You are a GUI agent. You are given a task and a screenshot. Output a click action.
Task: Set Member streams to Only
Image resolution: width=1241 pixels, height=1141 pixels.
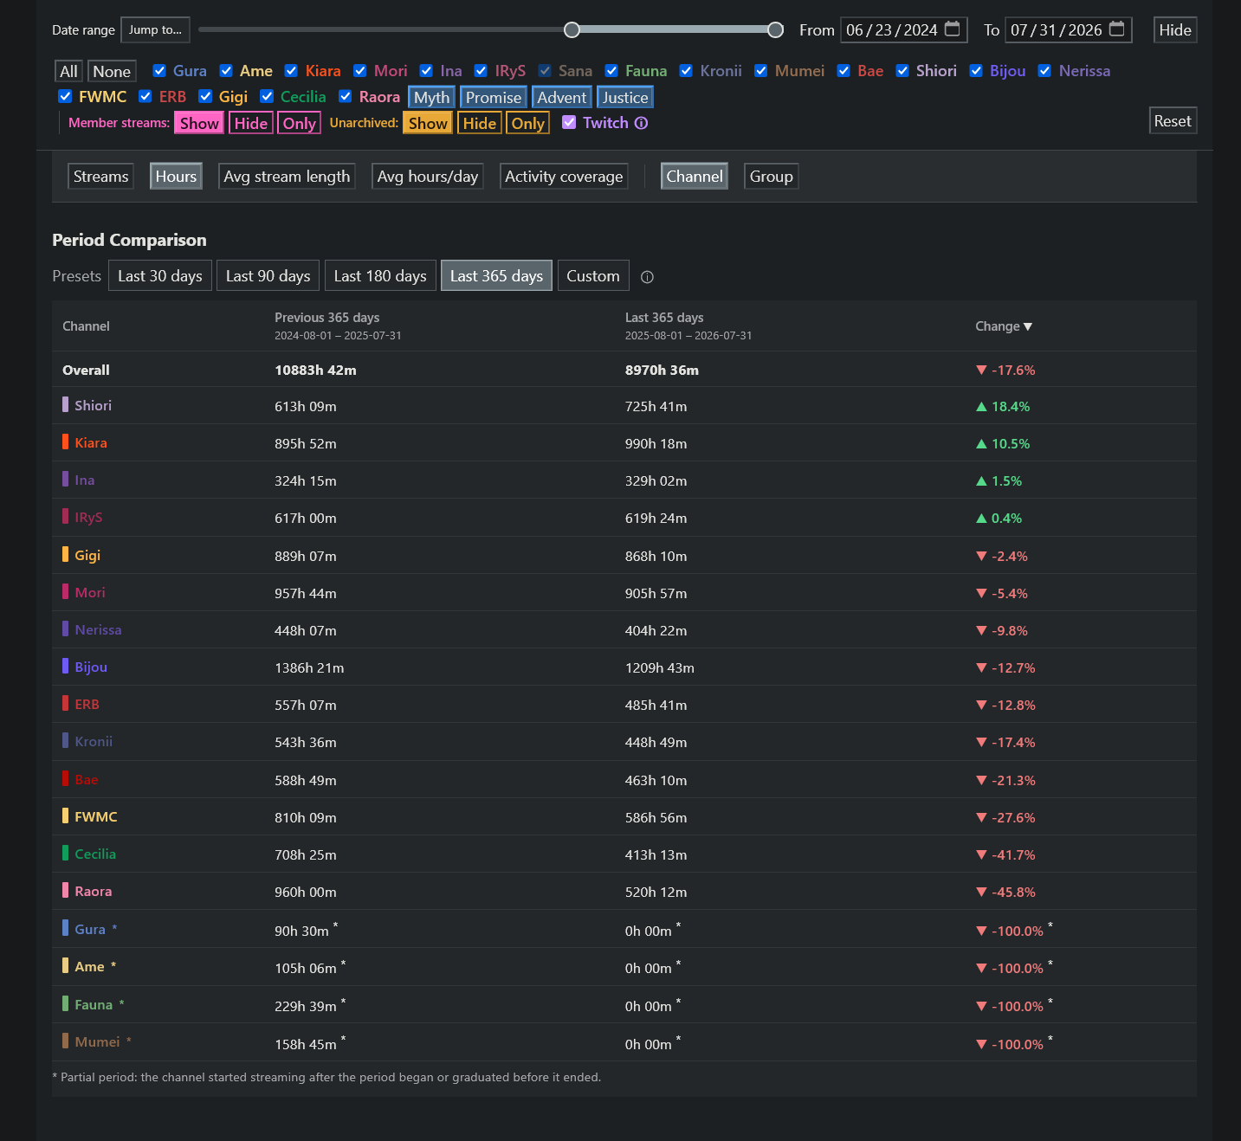[300, 123]
